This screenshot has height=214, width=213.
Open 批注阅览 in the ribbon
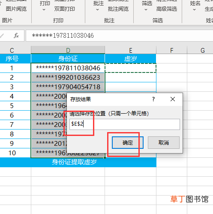(x=118, y=9)
